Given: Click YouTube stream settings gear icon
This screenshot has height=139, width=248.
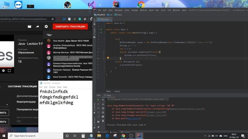Looking at the screenshot, I should coord(46,27).
